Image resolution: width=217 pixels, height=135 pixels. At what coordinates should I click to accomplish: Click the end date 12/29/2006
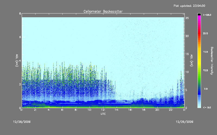184,122
